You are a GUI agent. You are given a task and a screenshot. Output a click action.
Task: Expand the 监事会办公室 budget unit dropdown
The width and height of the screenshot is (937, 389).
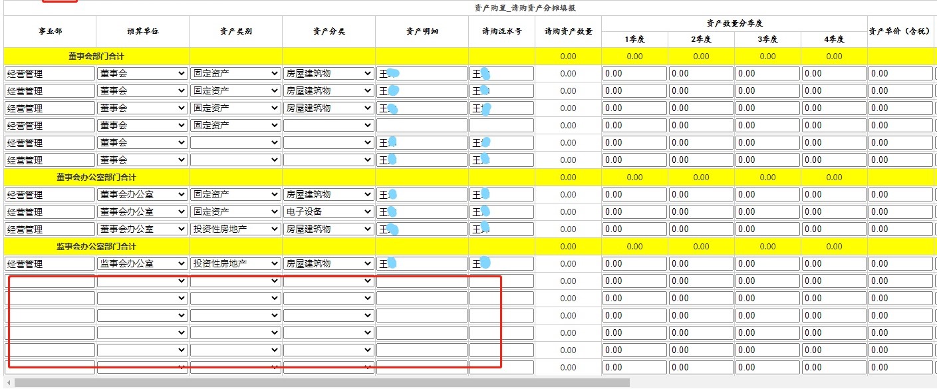(x=142, y=263)
